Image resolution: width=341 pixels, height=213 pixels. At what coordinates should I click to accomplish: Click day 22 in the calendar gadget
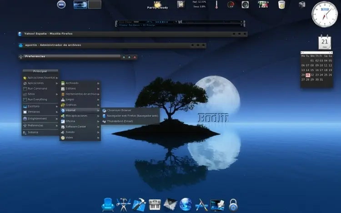tap(312, 75)
